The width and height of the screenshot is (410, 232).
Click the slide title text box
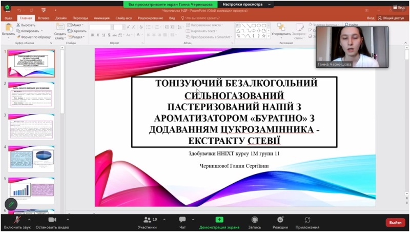[234, 112]
